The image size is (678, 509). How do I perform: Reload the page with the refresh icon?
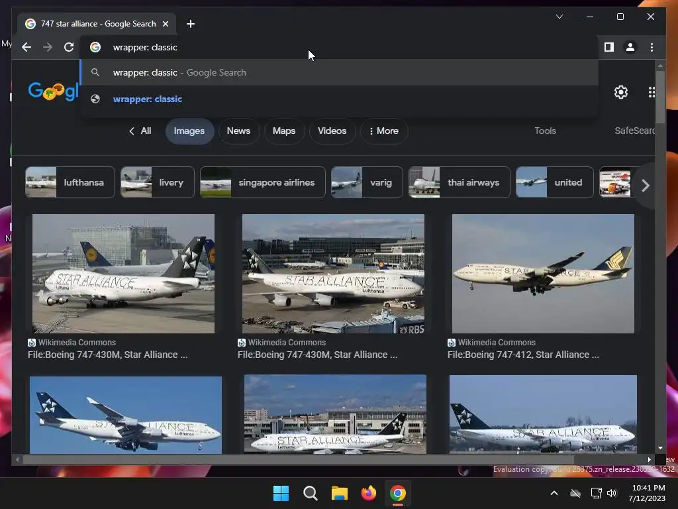pyautogui.click(x=69, y=47)
